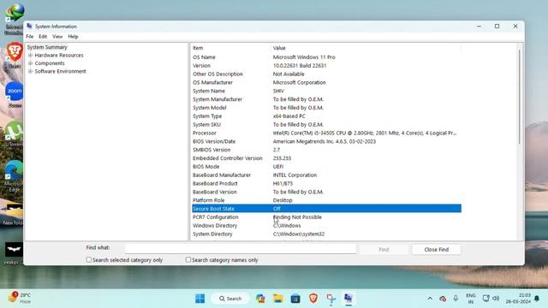The height and width of the screenshot is (308, 548).
Task: Select the Other OS Description row
Action: [326, 74]
